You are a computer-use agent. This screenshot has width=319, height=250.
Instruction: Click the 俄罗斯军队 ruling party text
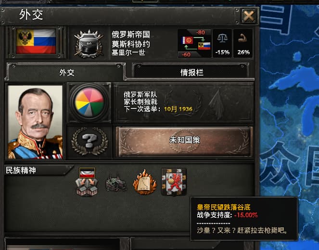point(140,94)
